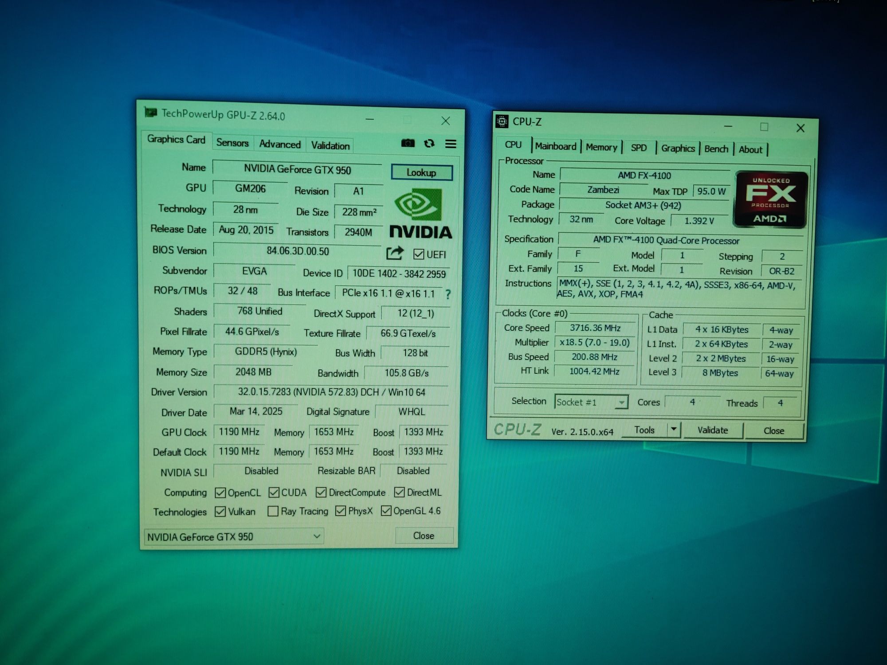The width and height of the screenshot is (887, 665).
Task: Open the Socket #1 selection dropdown
Action: [591, 402]
